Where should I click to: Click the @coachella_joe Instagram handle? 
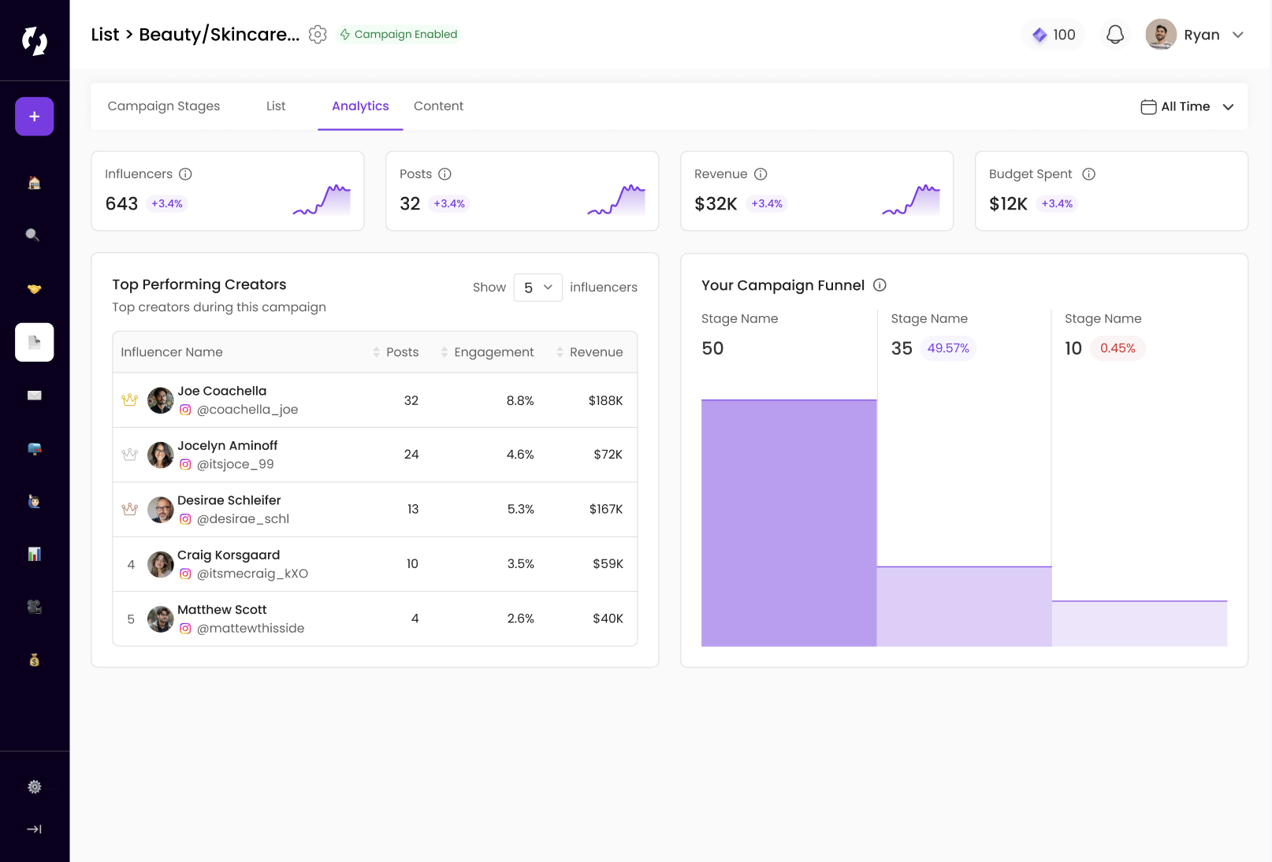click(x=247, y=410)
